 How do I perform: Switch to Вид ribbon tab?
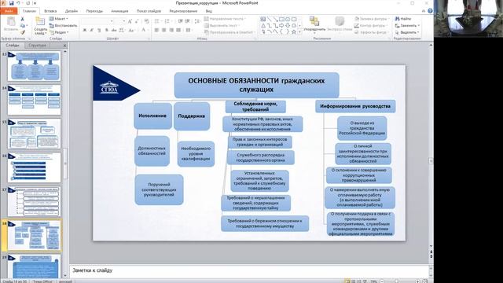coord(209,11)
